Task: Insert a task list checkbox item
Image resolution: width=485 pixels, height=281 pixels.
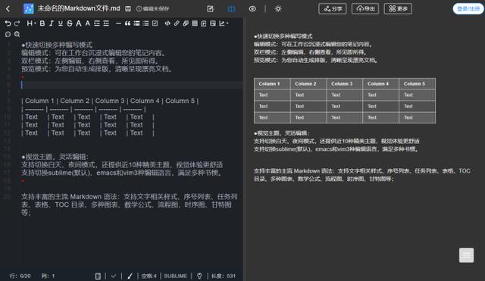Action: click(155, 23)
